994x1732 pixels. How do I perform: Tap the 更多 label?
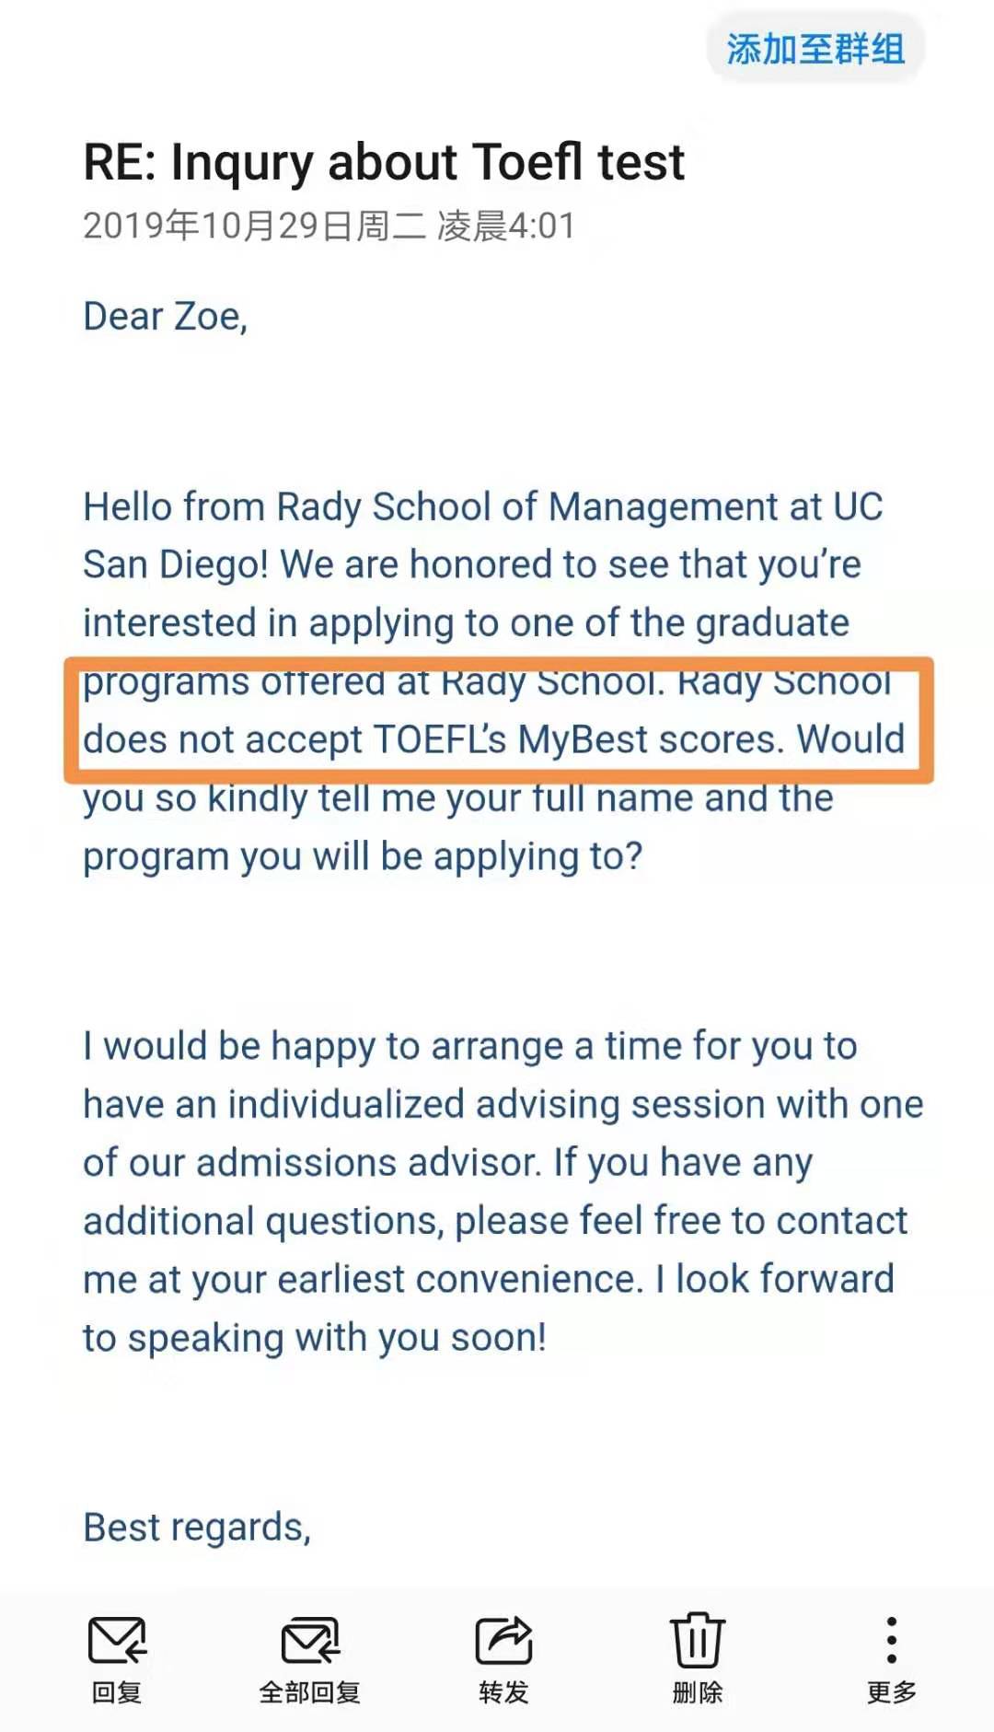point(891,1692)
